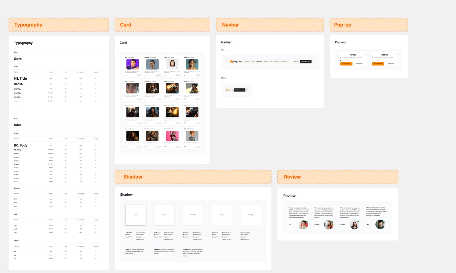Click the "B0. Body" typography row

coord(58,145)
